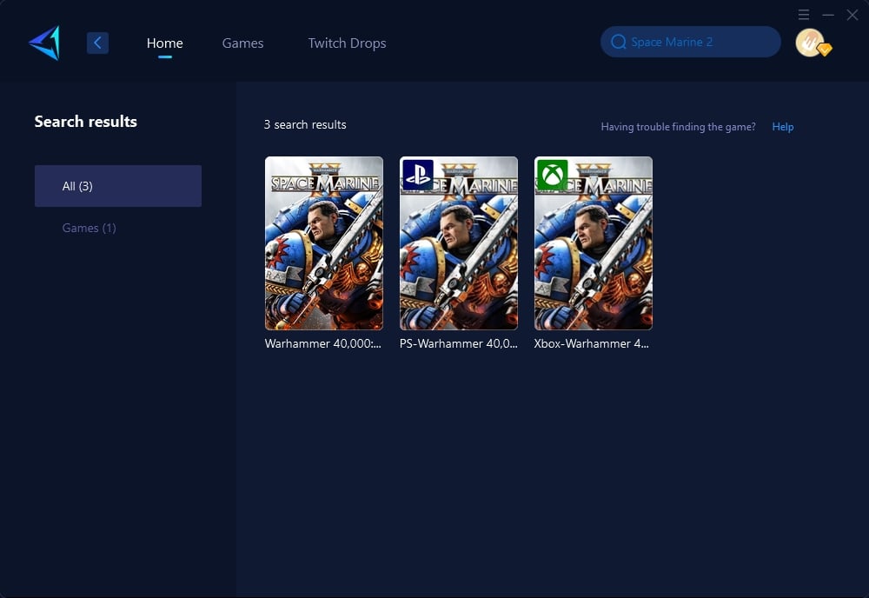Screen dimensions: 869x598
Task: Open the PS-Warhammer game cover
Action: coord(459,243)
